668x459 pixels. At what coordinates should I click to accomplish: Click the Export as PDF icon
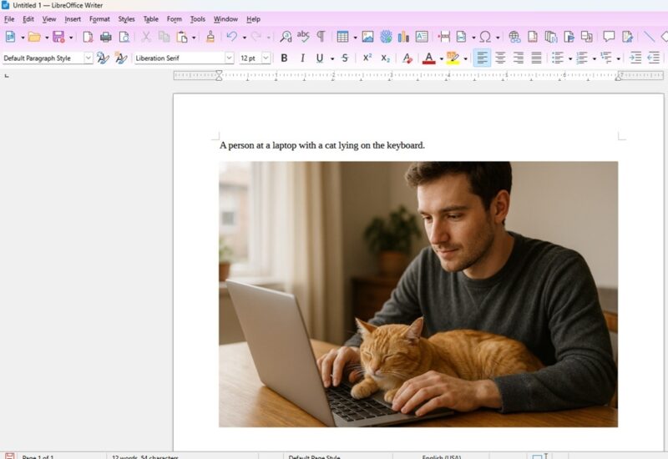pyautogui.click(x=88, y=37)
